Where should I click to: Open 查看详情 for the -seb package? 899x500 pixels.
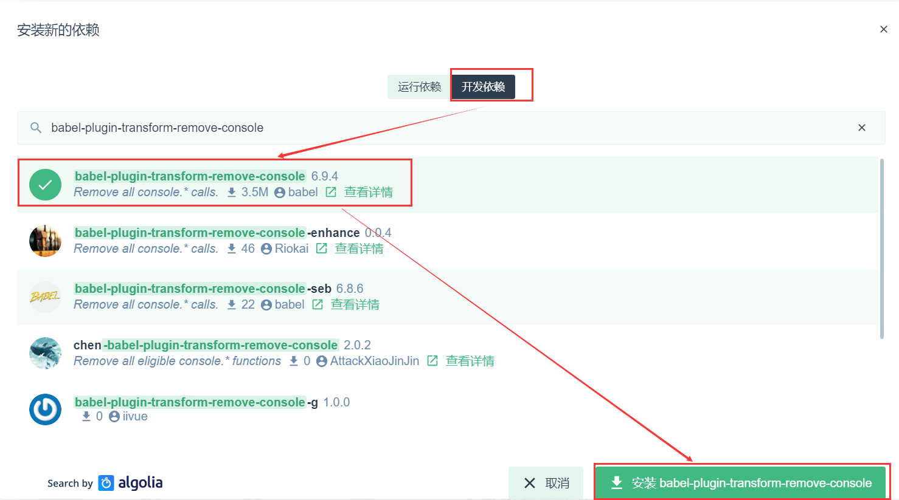355,304
